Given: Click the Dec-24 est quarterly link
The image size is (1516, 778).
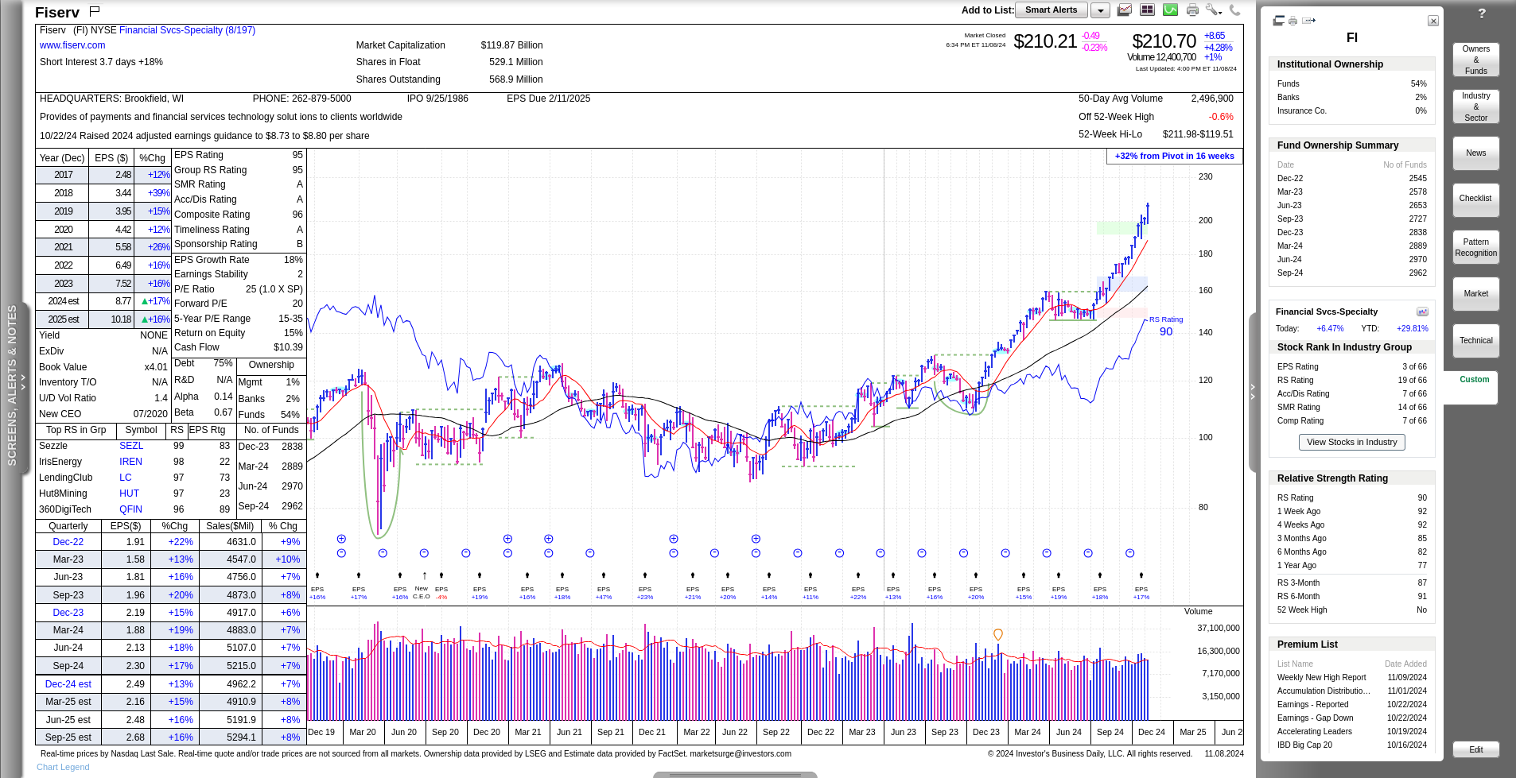Looking at the screenshot, I should pyautogui.click(x=68, y=684).
